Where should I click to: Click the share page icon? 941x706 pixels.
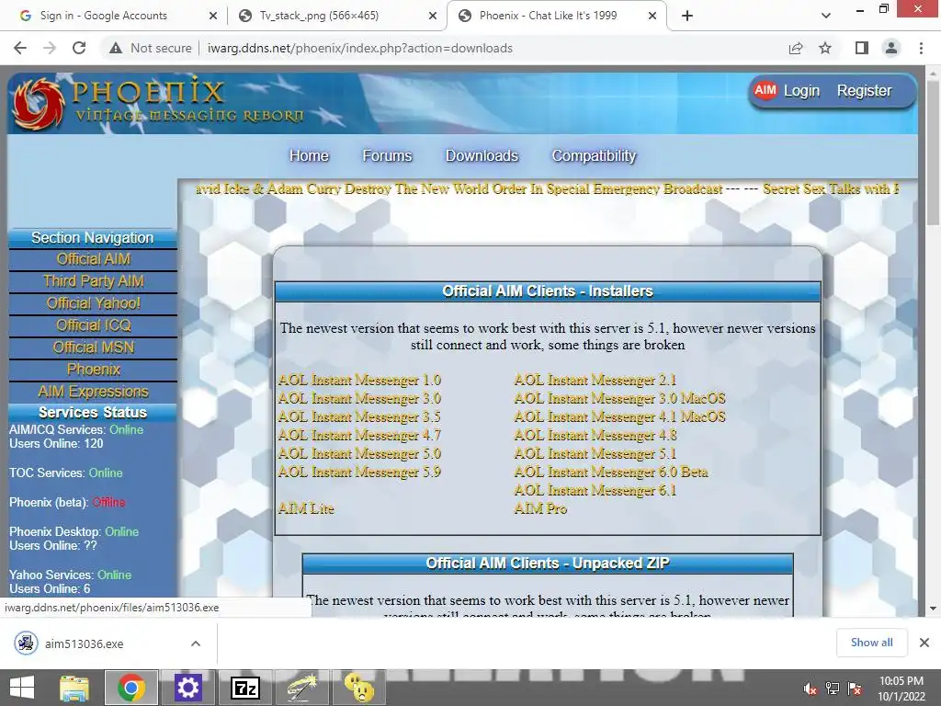(796, 48)
